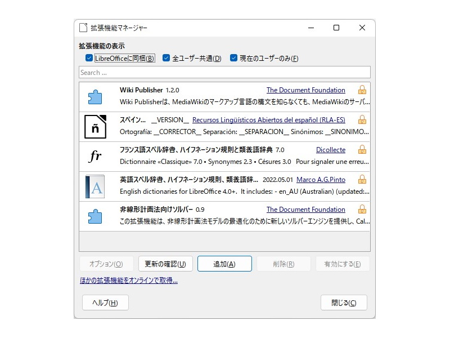Screen dimensions: 450x338
Task: Click the 有効にする(E) button
Action: click(x=343, y=264)
